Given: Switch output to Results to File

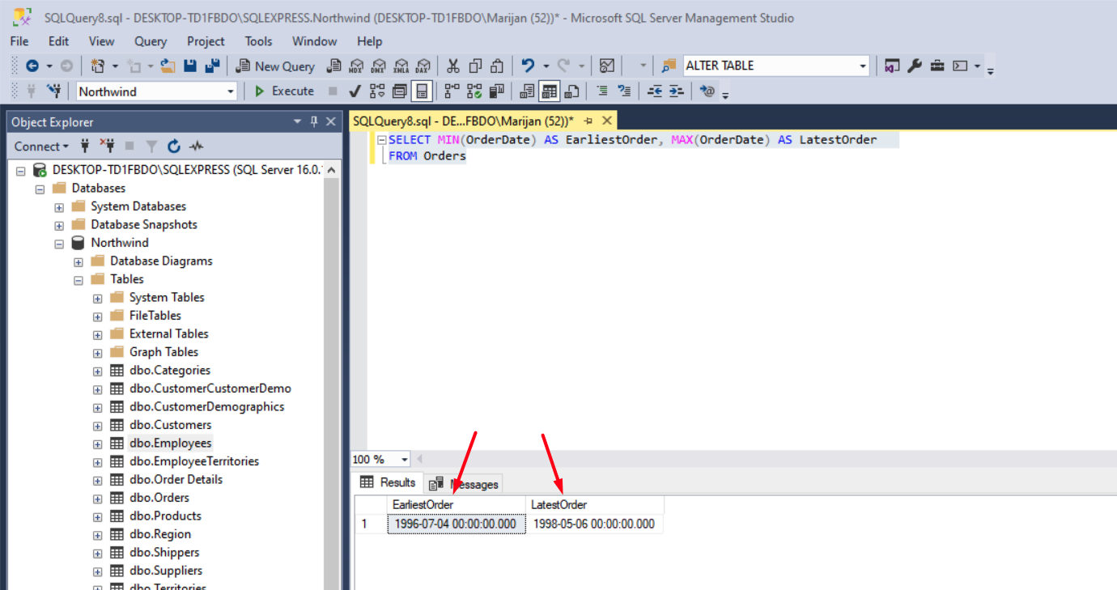Looking at the screenshot, I should (572, 91).
